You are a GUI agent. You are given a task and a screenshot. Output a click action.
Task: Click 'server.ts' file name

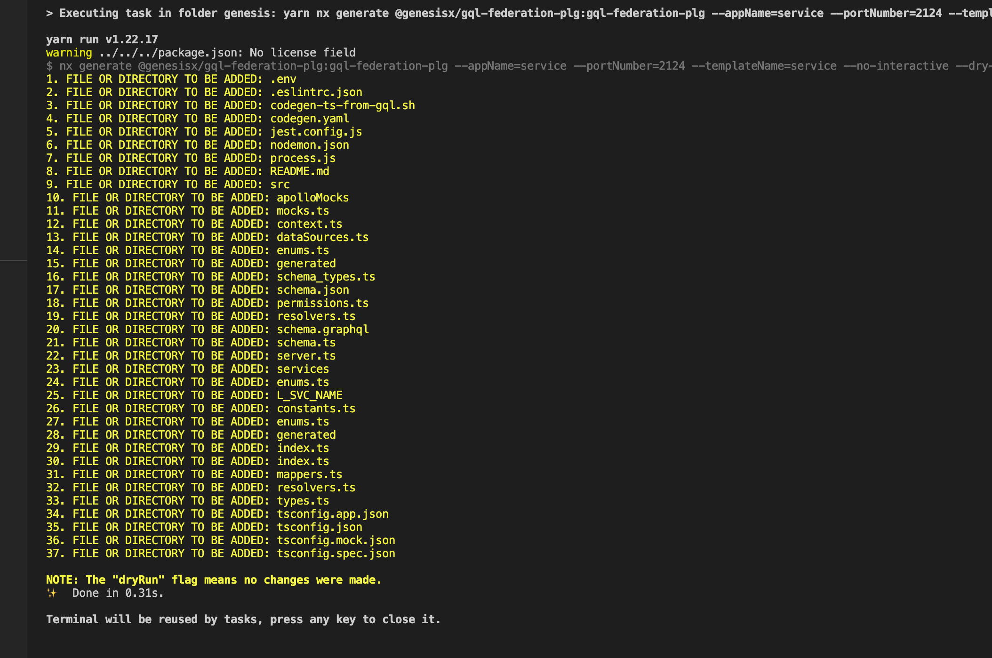click(306, 356)
